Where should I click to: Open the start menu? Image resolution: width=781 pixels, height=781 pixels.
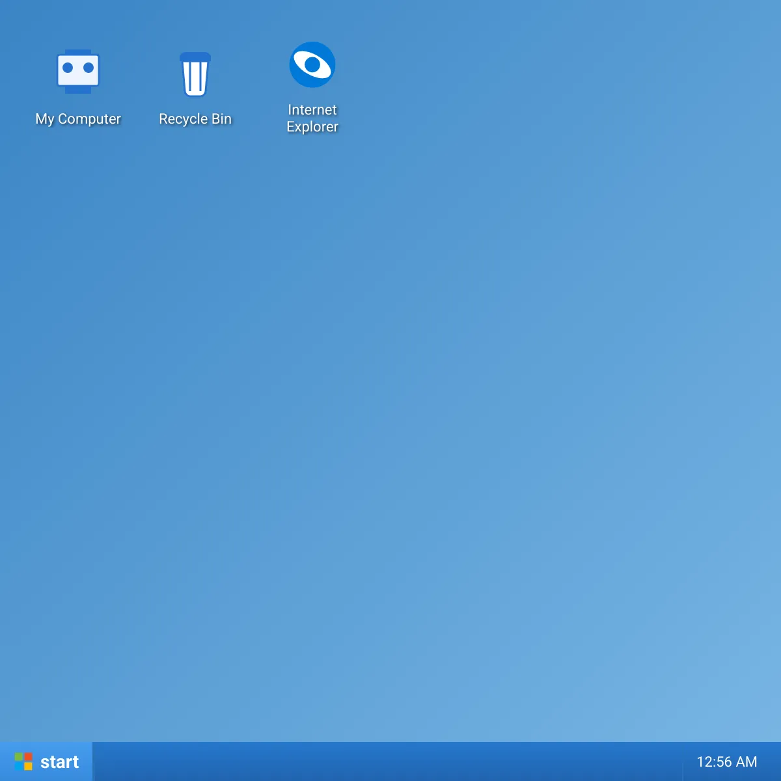(46, 761)
